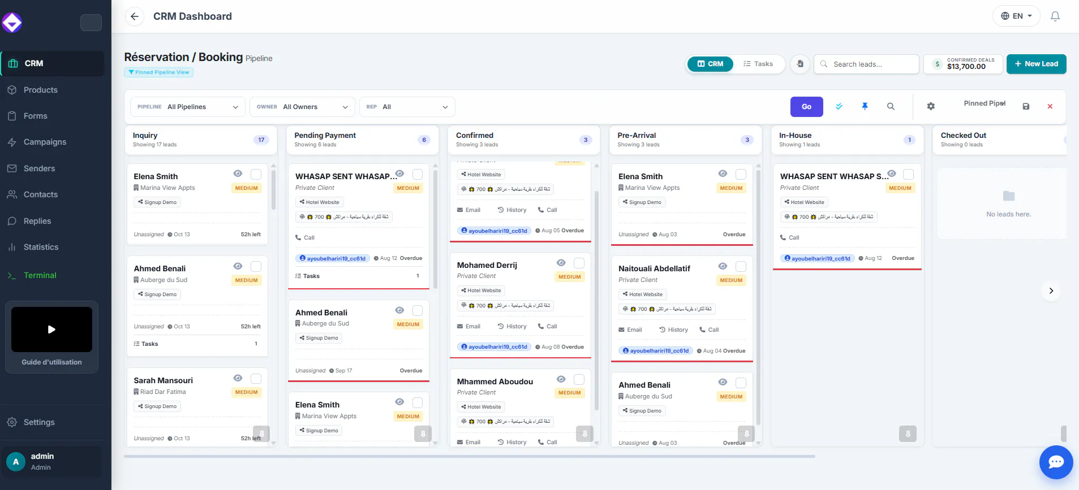
Task: Click the Pinned Pipeline View badge
Action: click(x=159, y=72)
